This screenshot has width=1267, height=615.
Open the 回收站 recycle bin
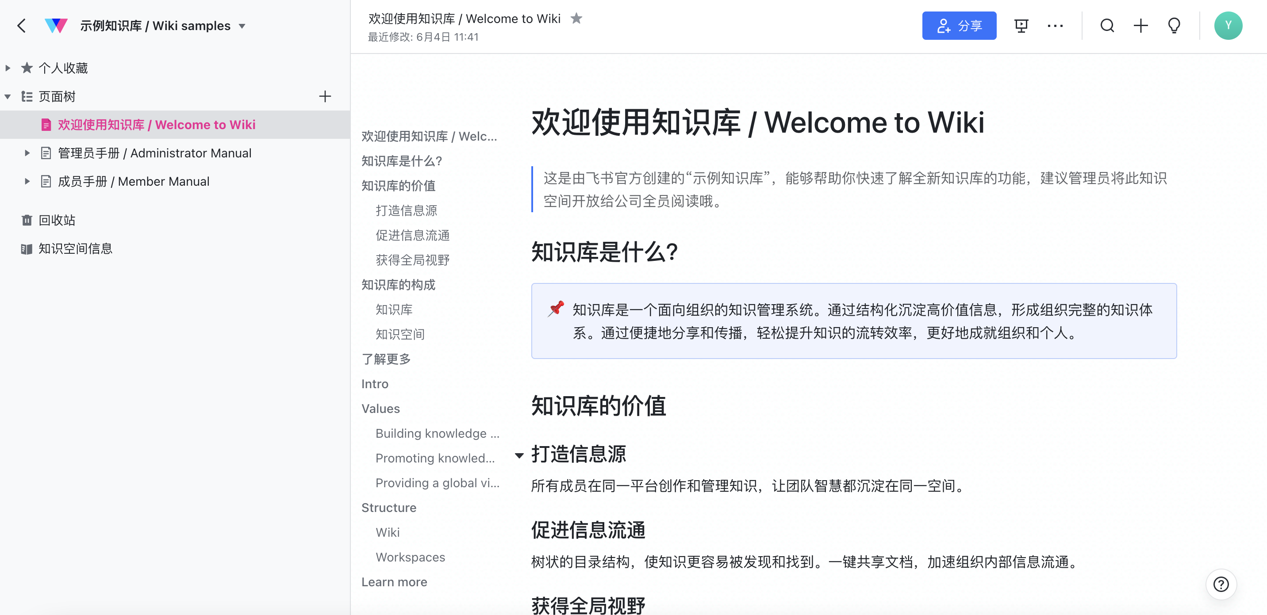[57, 220]
